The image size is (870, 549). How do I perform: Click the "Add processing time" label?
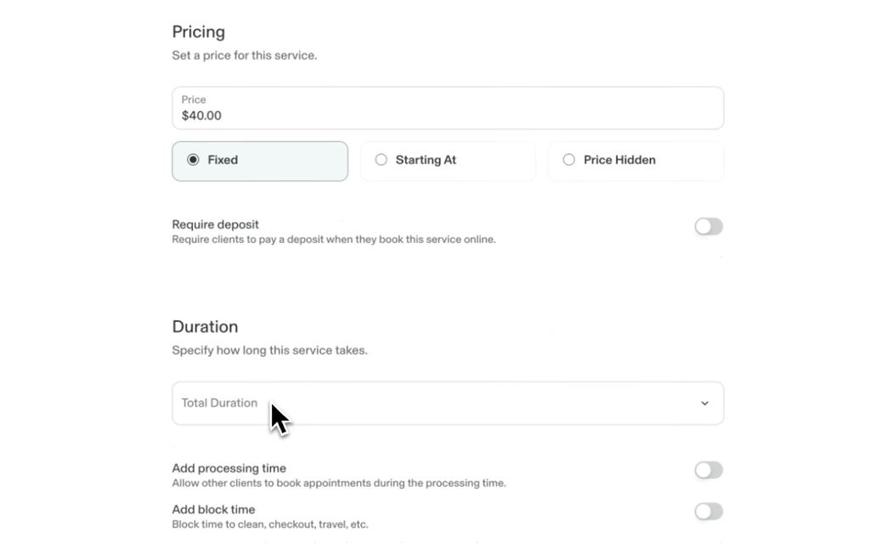(x=229, y=468)
